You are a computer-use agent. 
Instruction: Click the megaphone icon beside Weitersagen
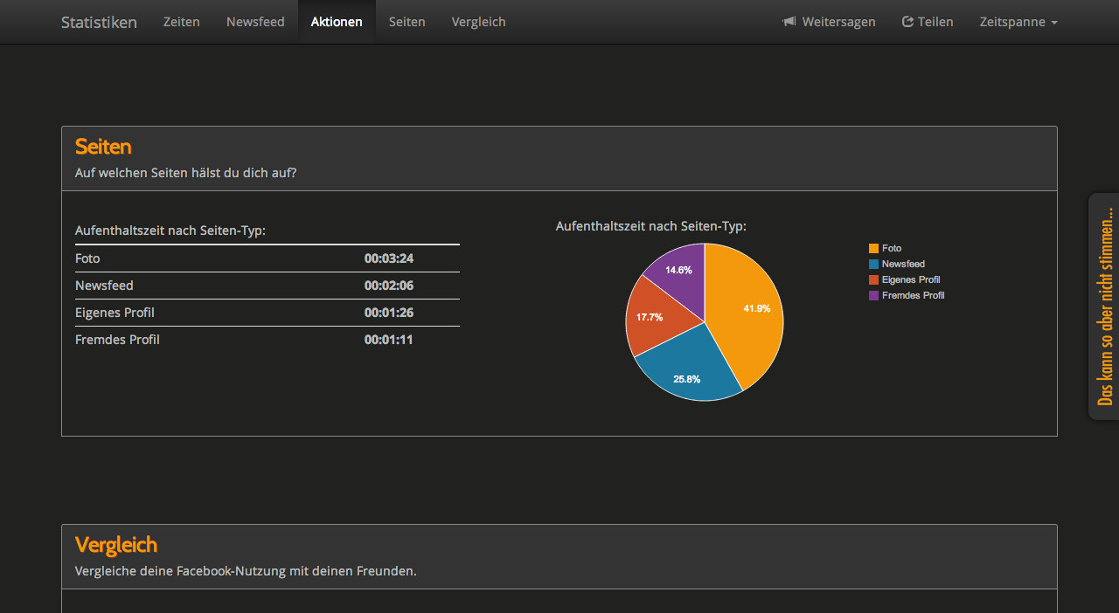click(789, 22)
